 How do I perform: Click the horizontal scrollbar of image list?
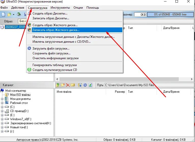[x=119, y=79]
